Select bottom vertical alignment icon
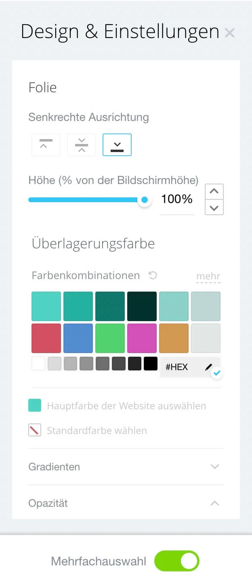252x586 pixels. [x=117, y=144]
